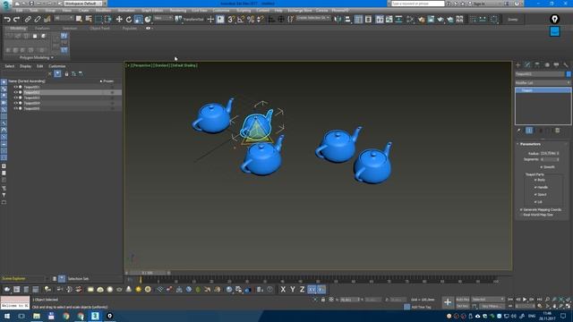573x322 pixels.
Task: Open the Modify tab in command panel
Action: coord(527,65)
